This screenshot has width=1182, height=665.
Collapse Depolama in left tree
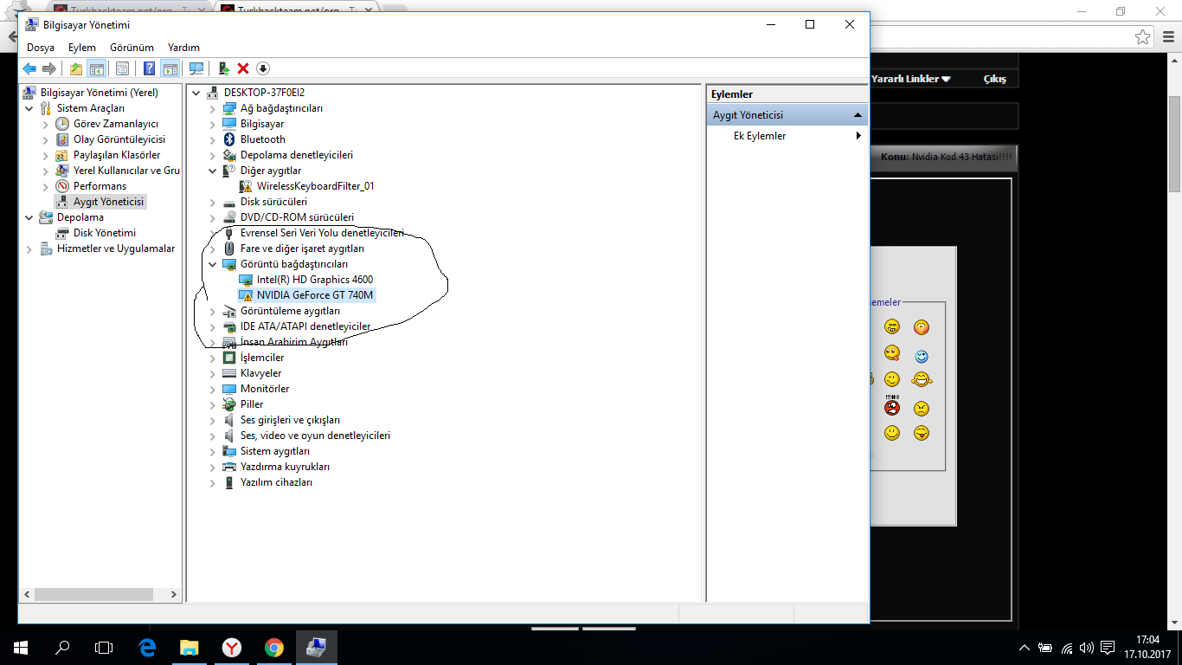pyautogui.click(x=29, y=217)
